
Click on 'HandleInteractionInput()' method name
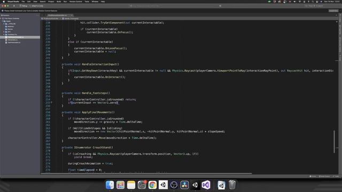point(100,64)
